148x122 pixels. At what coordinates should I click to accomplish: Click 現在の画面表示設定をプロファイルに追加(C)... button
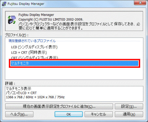click(59, 106)
